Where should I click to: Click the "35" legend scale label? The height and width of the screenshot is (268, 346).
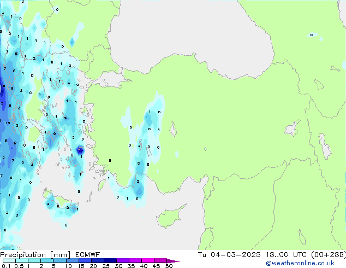click(131, 266)
